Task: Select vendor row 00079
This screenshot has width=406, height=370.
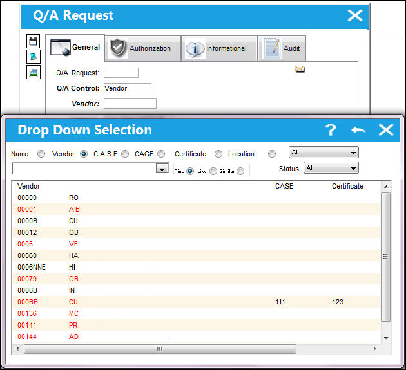Action: pos(197,279)
